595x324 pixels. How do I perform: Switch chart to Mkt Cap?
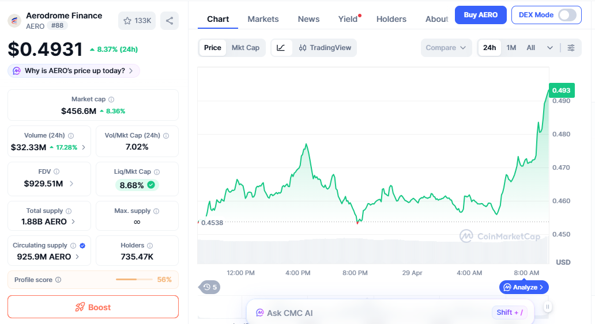click(x=246, y=48)
